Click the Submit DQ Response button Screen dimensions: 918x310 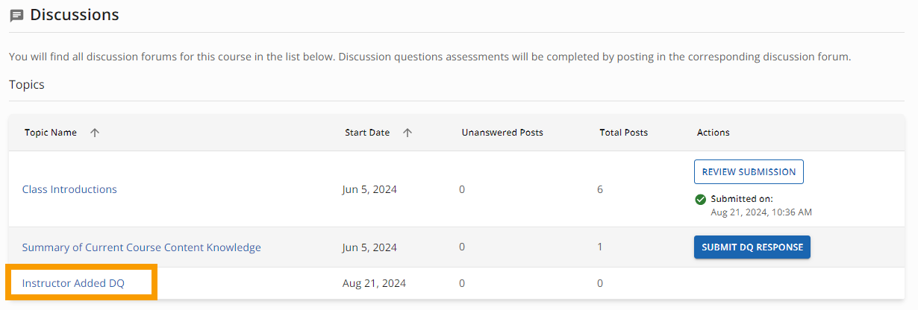pyautogui.click(x=752, y=247)
